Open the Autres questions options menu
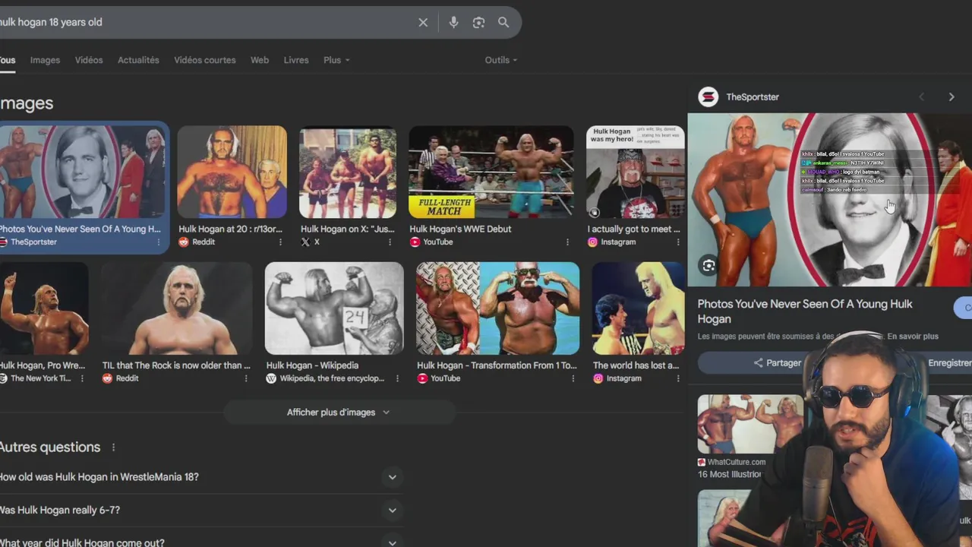The image size is (972, 547). pyautogui.click(x=114, y=447)
